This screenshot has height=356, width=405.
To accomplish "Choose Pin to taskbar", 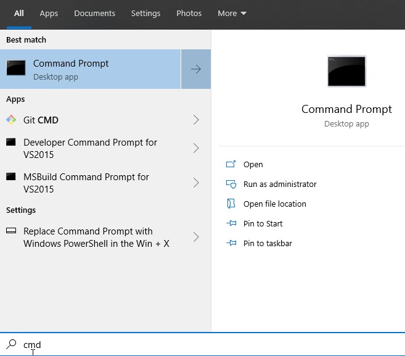I will (268, 243).
